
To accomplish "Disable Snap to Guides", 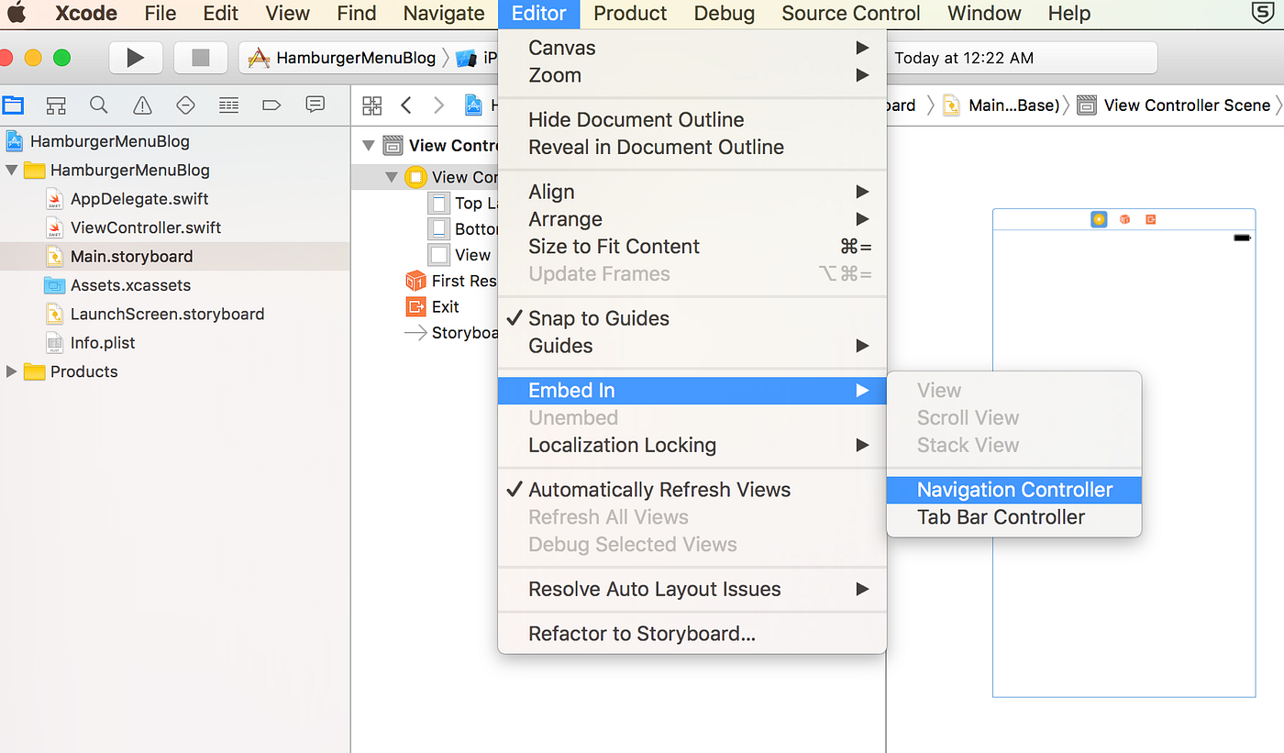I will [598, 318].
